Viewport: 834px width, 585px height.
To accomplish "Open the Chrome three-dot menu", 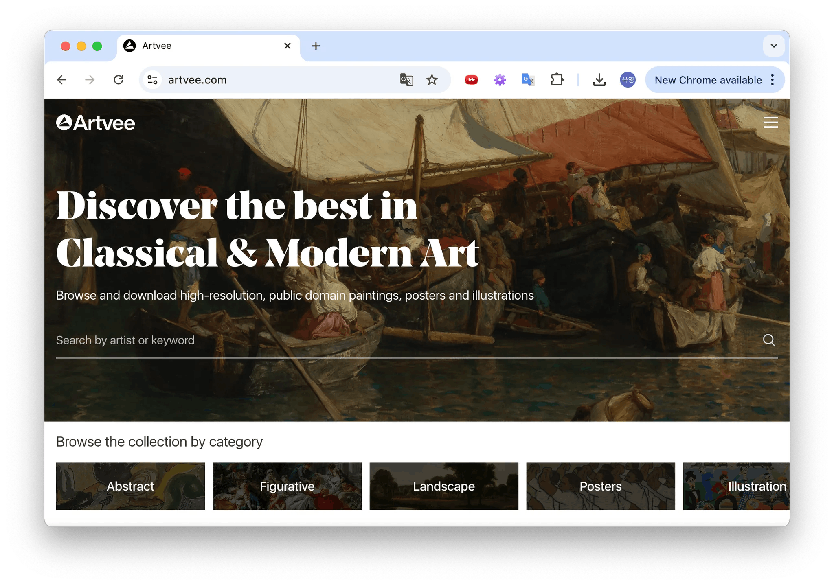I will tap(772, 80).
